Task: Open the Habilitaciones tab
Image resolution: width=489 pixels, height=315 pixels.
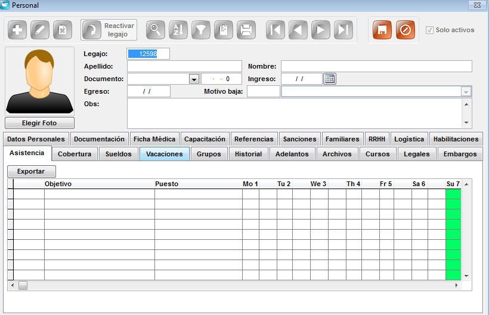Action: pos(456,139)
